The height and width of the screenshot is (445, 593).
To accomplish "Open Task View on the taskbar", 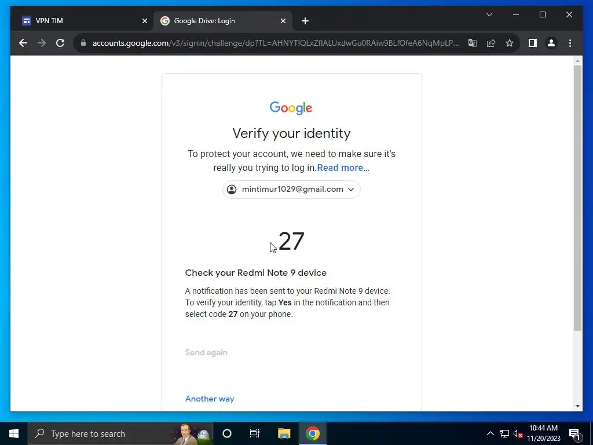I will click(255, 433).
